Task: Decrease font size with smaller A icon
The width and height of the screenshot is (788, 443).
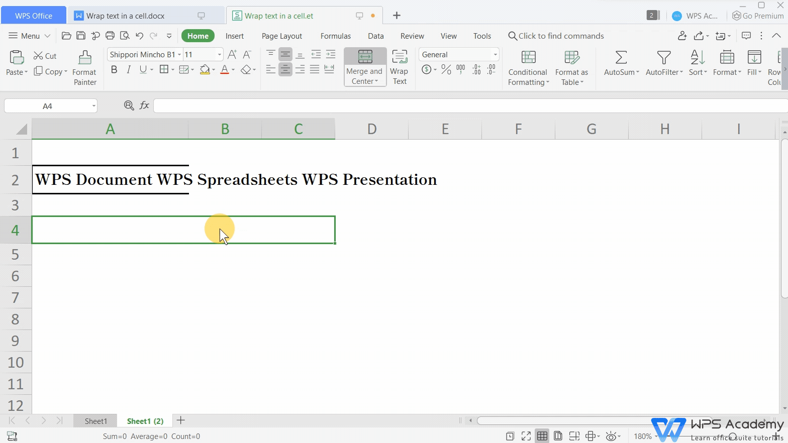Action: coord(247,54)
